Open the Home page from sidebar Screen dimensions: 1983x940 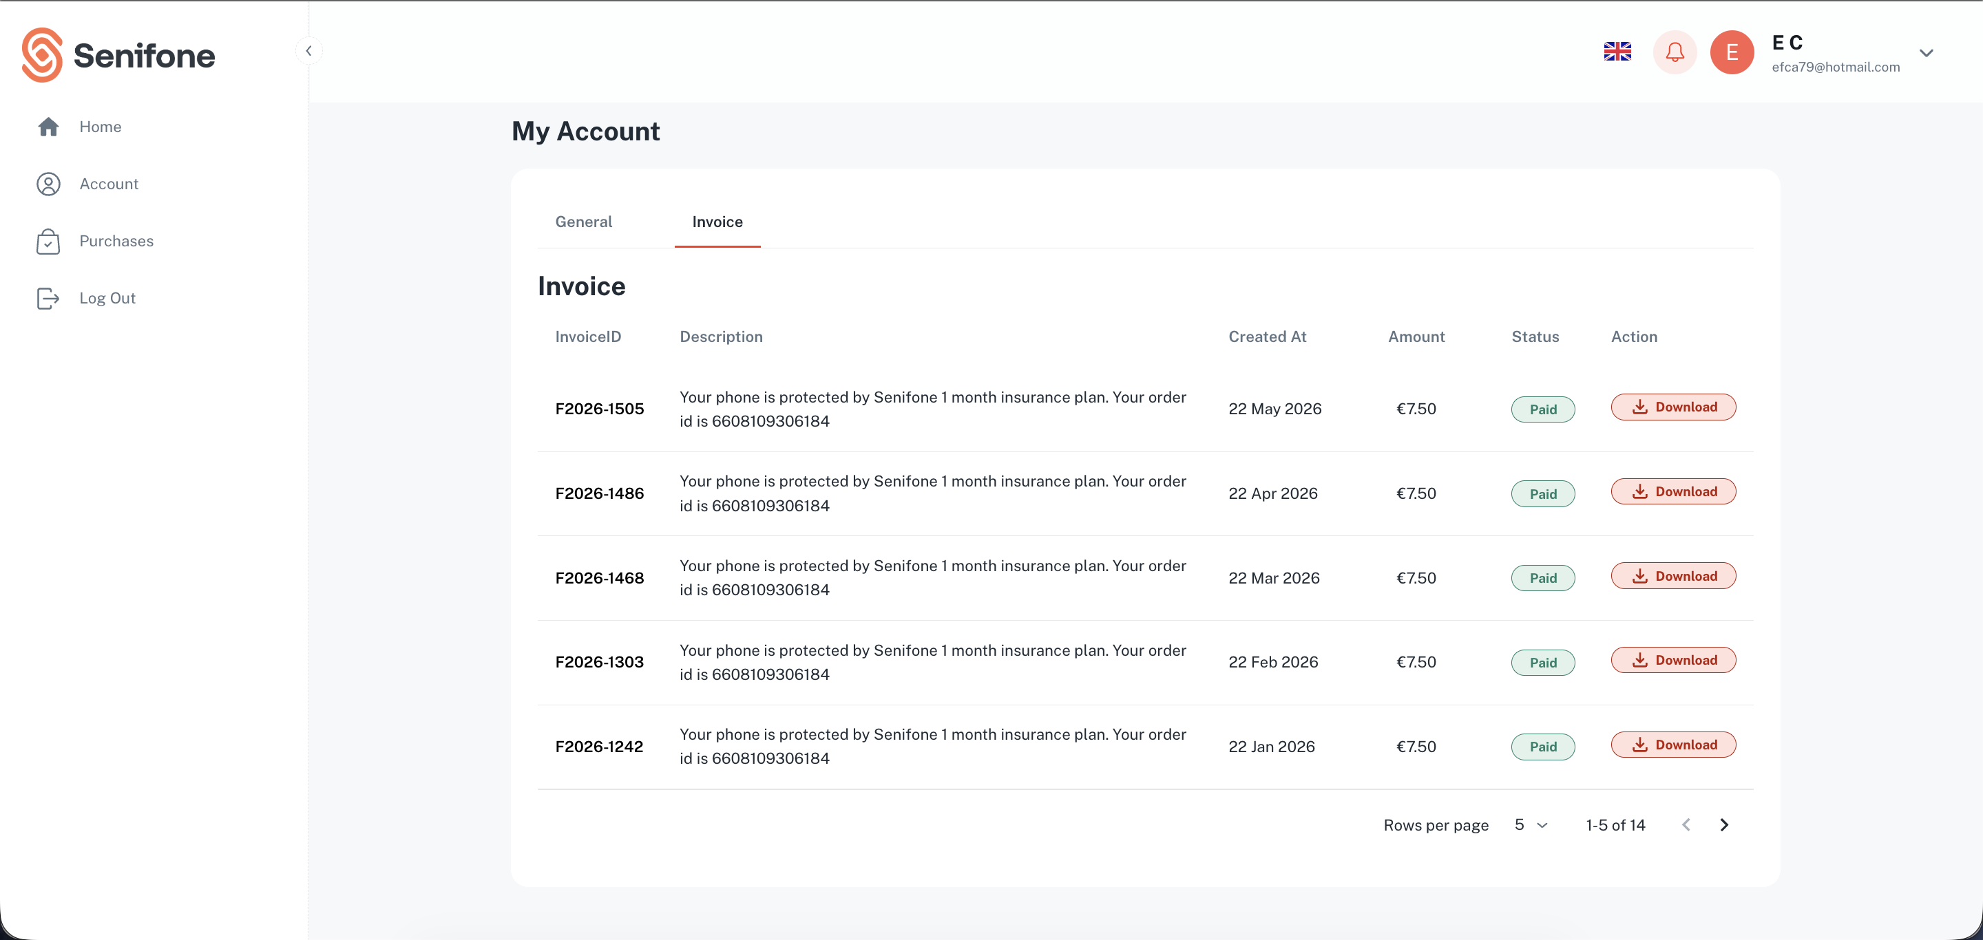point(100,126)
